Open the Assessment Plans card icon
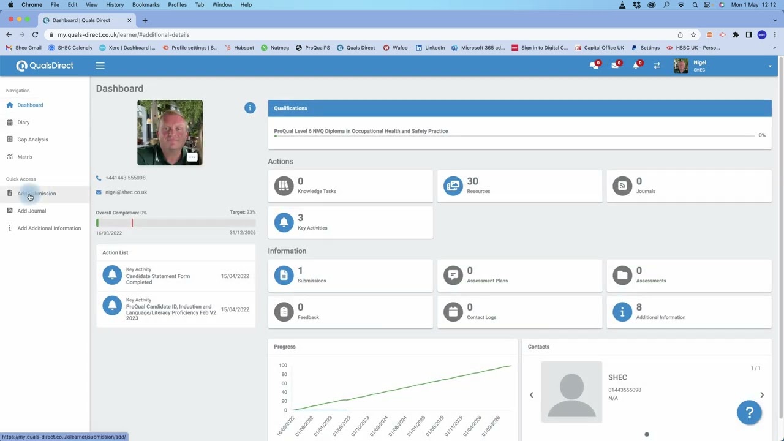The width and height of the screenshot is (784, 441). [453, 275]
